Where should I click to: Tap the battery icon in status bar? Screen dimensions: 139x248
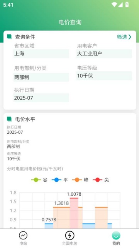pyautogui.click(x=127, y=5)
